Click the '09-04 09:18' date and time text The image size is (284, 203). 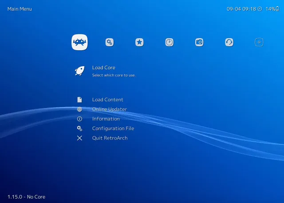click(241, 9)
